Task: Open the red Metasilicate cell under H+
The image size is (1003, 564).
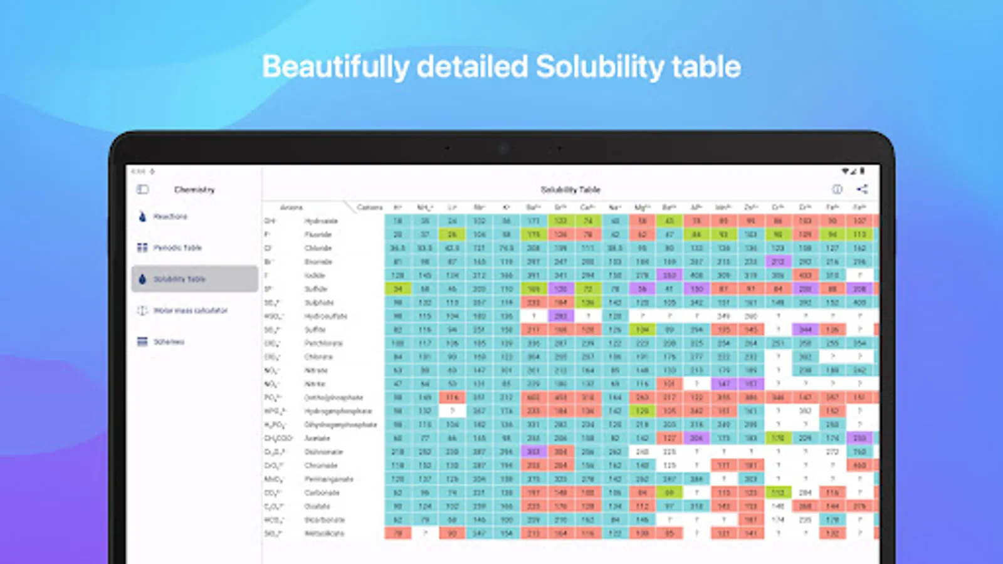Action: (397, 534)
